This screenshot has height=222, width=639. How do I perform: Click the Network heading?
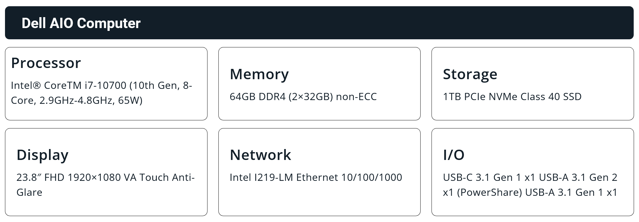[x=260, y=155]
